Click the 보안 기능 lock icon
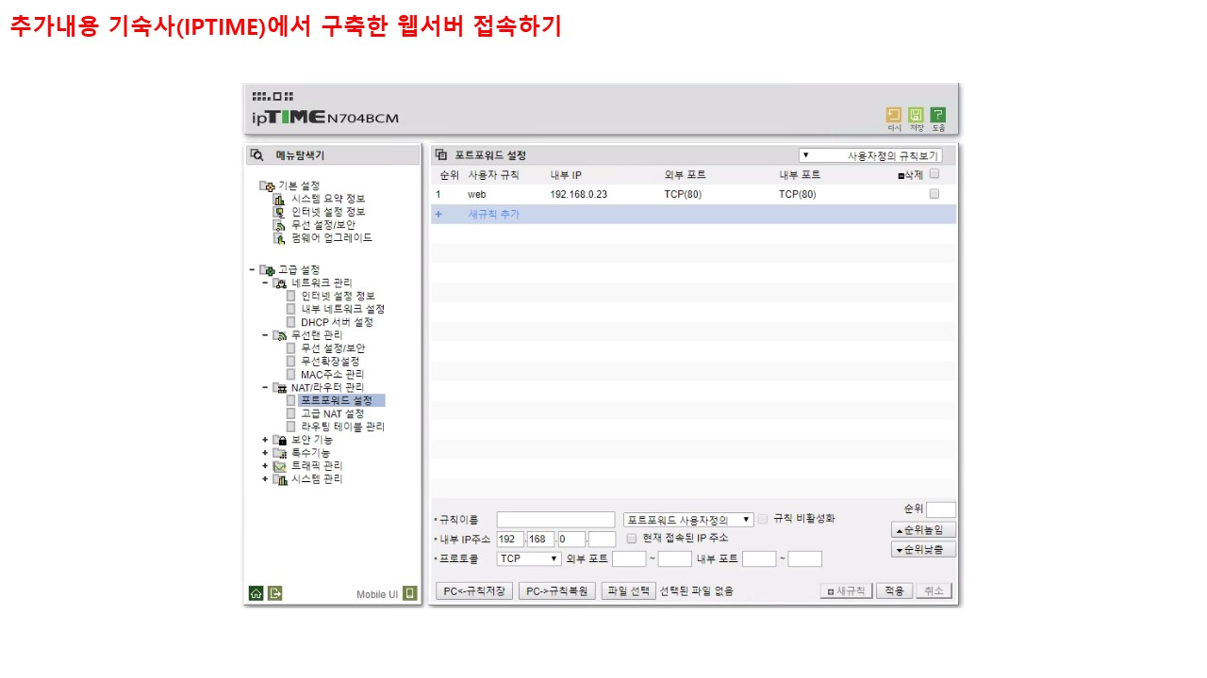 point(280,440)
